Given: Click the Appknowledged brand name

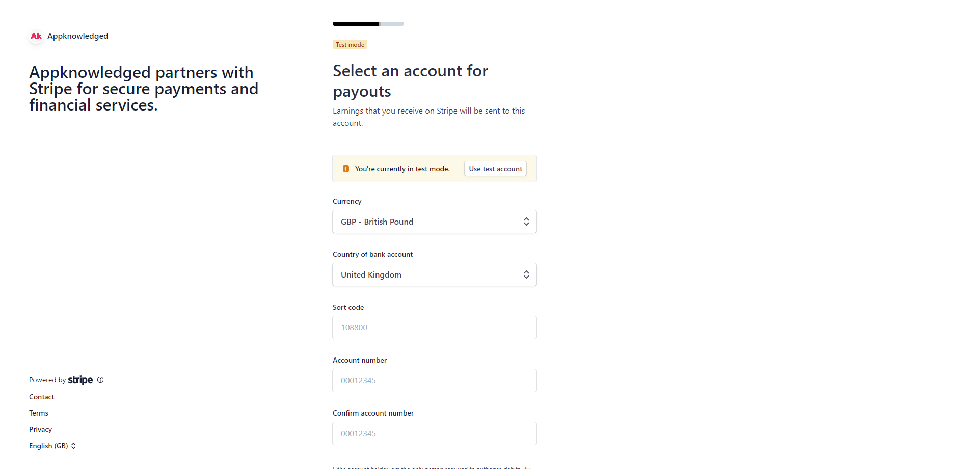Looking at the screenshot, I should tap(78, 36).
